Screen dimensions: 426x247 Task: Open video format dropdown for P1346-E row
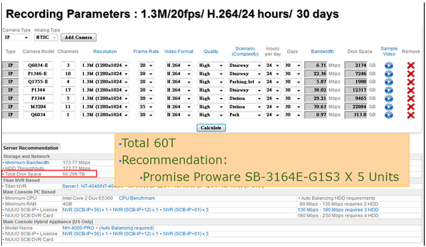tap(178, 73)
